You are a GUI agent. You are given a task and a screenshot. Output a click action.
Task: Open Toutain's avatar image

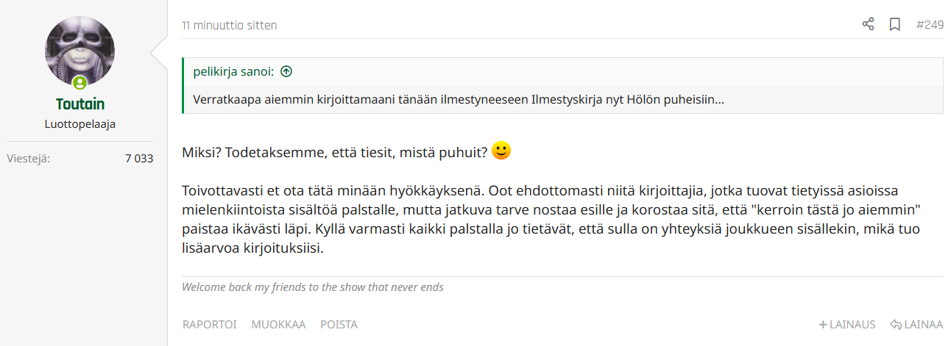point(80,51)
